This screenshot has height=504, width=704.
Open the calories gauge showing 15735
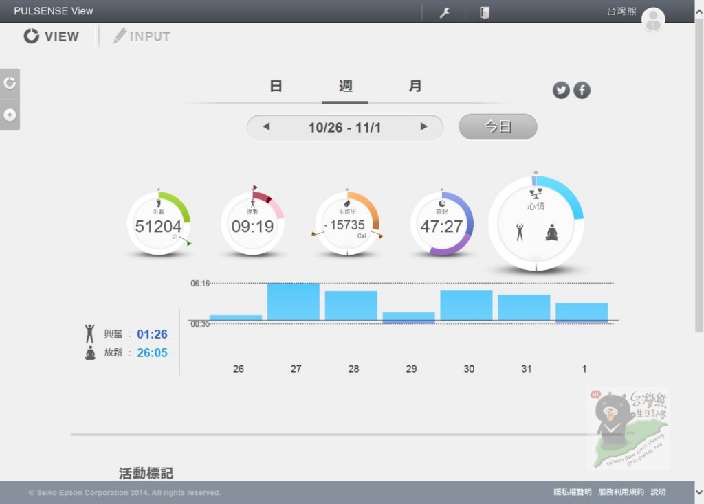tap(347, 224)
